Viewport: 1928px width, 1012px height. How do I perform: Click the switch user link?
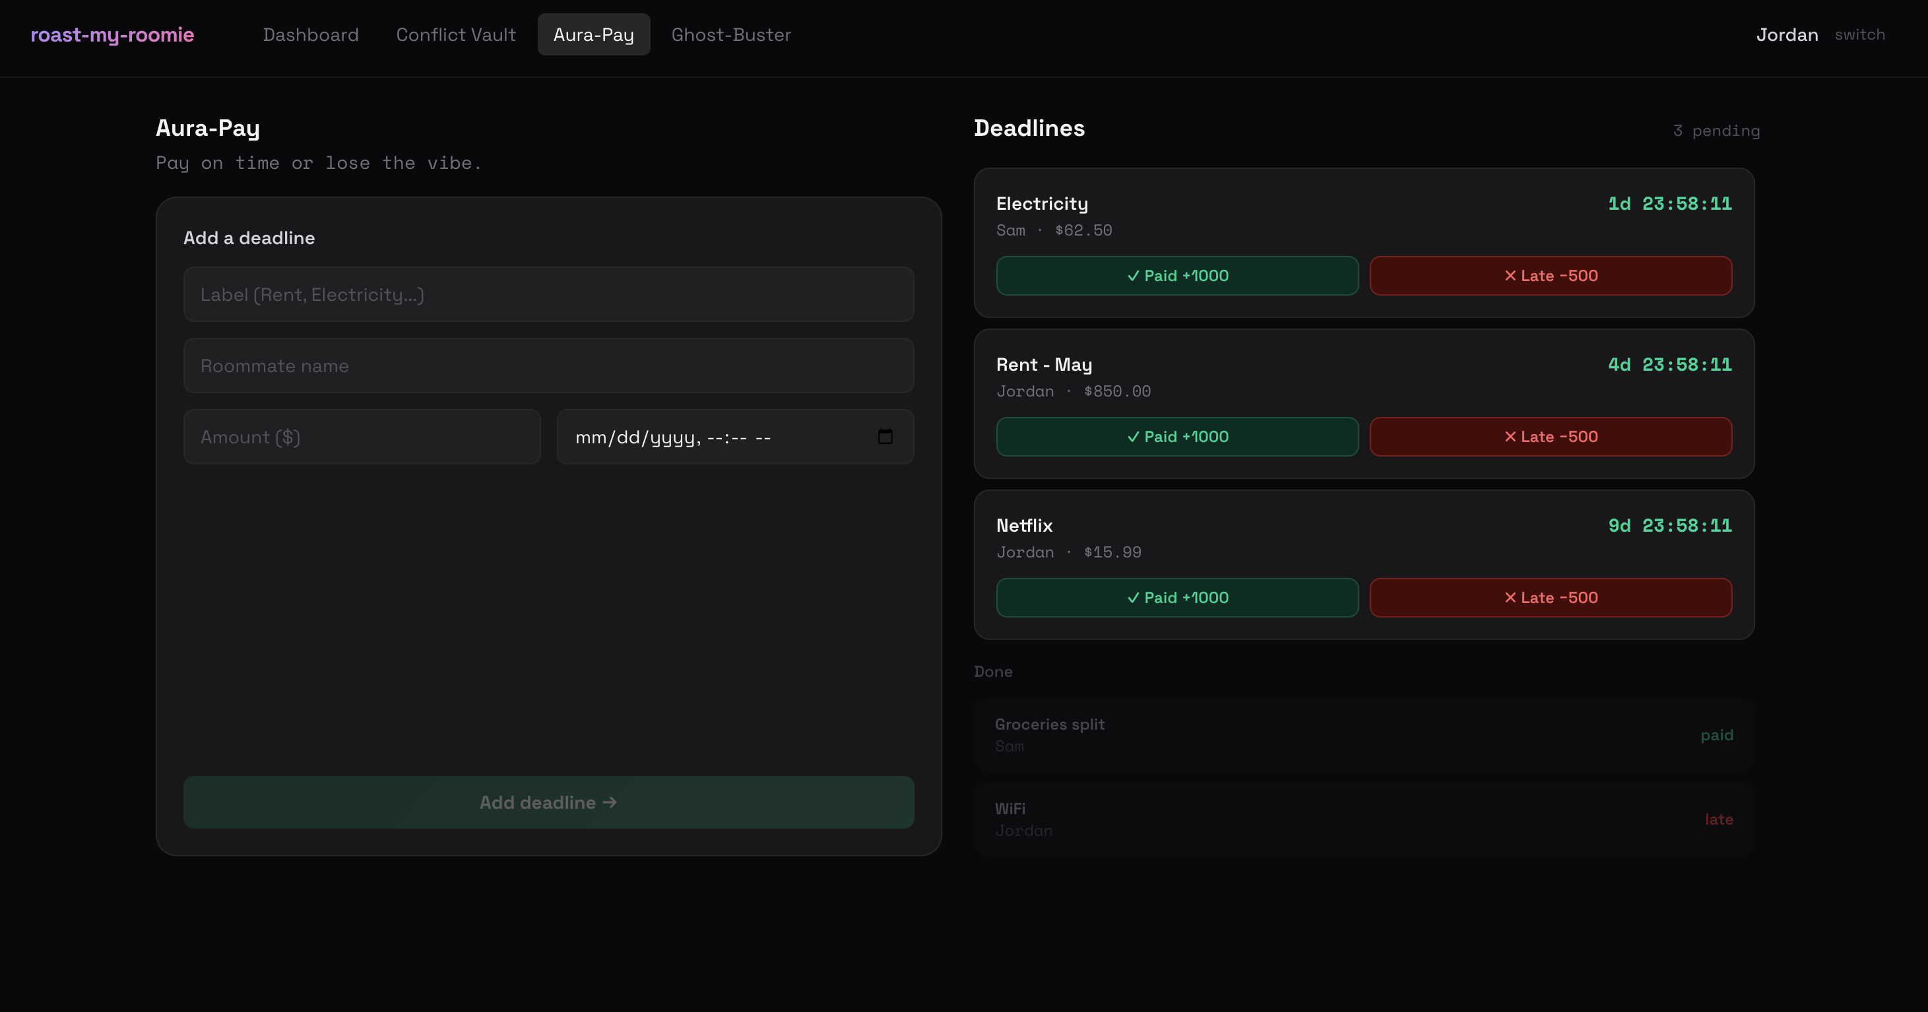point(1859,34)
